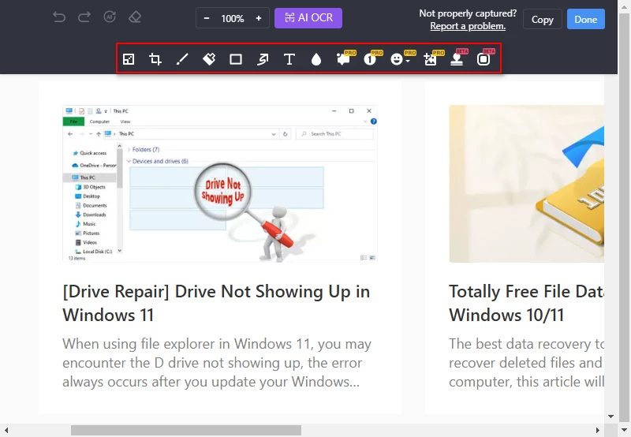
Task: Select the BETA stamp tool
Action: coord(457,58)
